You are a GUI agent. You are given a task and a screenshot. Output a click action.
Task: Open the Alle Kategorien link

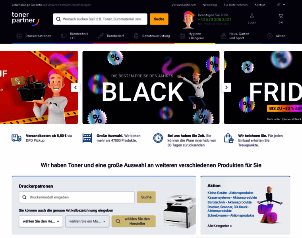[x=220, y=226]
